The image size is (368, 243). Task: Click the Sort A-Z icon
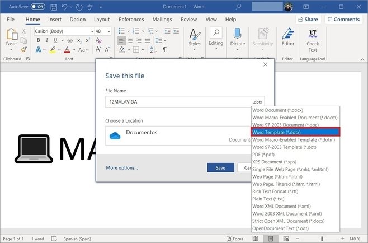(153, 50)
